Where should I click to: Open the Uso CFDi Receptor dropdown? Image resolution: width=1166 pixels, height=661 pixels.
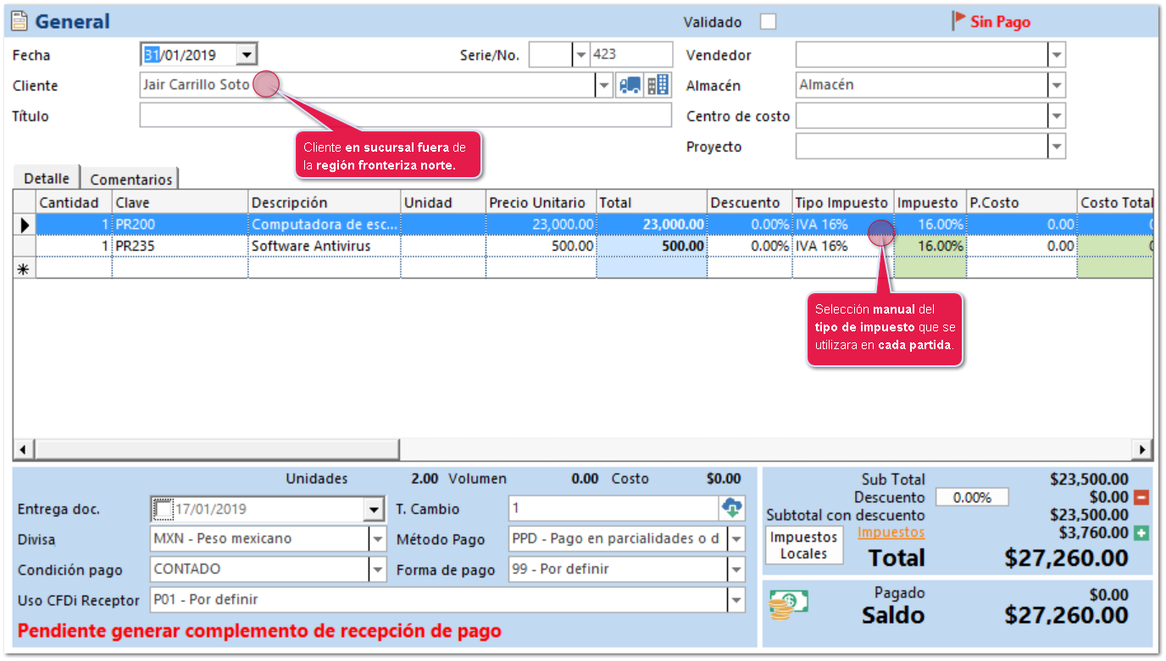(736, 600)
